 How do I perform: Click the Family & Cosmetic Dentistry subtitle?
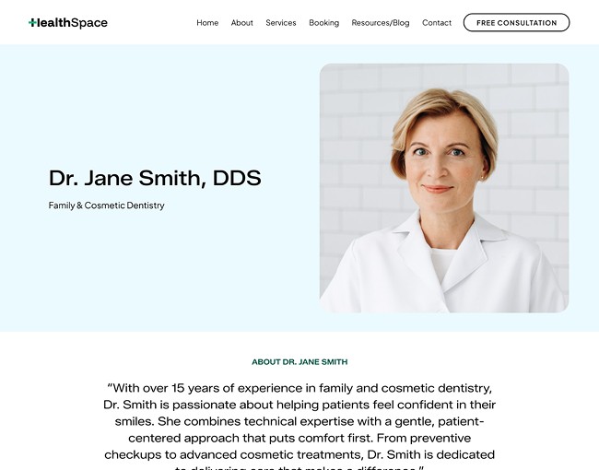coord(107,206)
